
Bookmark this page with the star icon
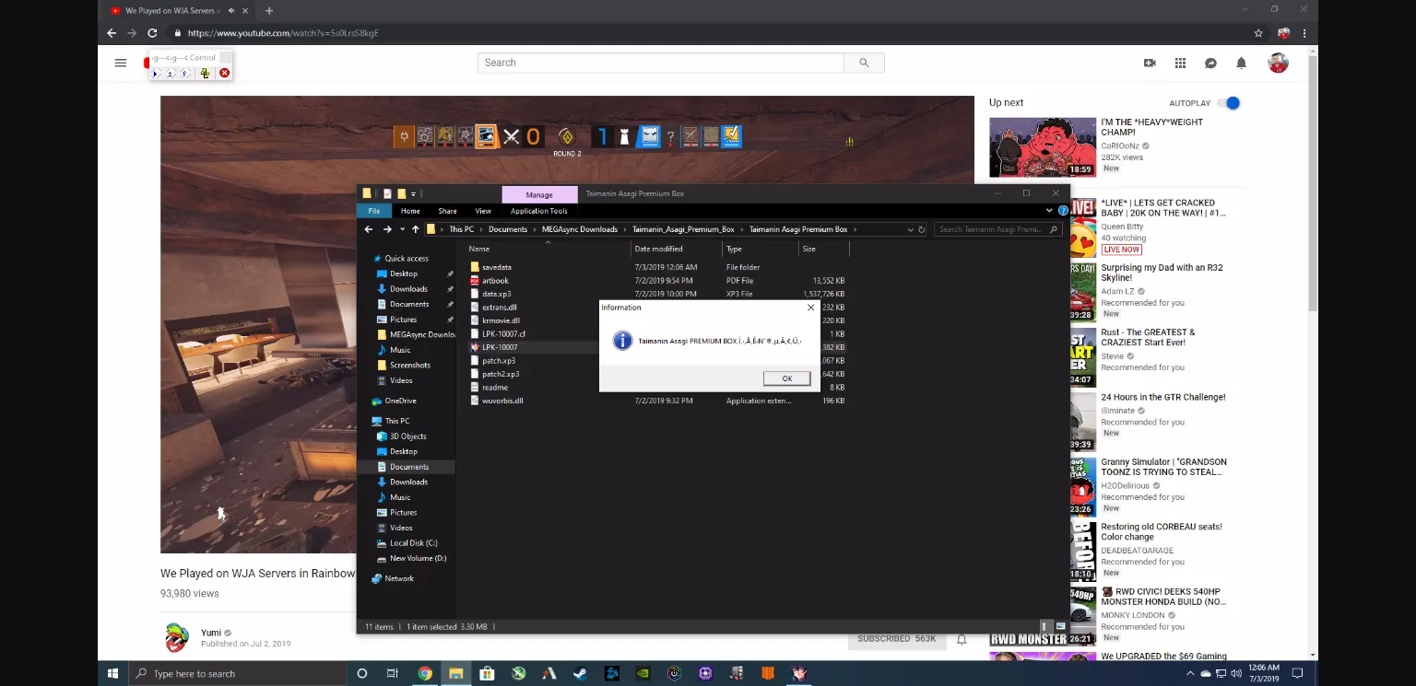pyautogui.click(x=1258, y=33)
